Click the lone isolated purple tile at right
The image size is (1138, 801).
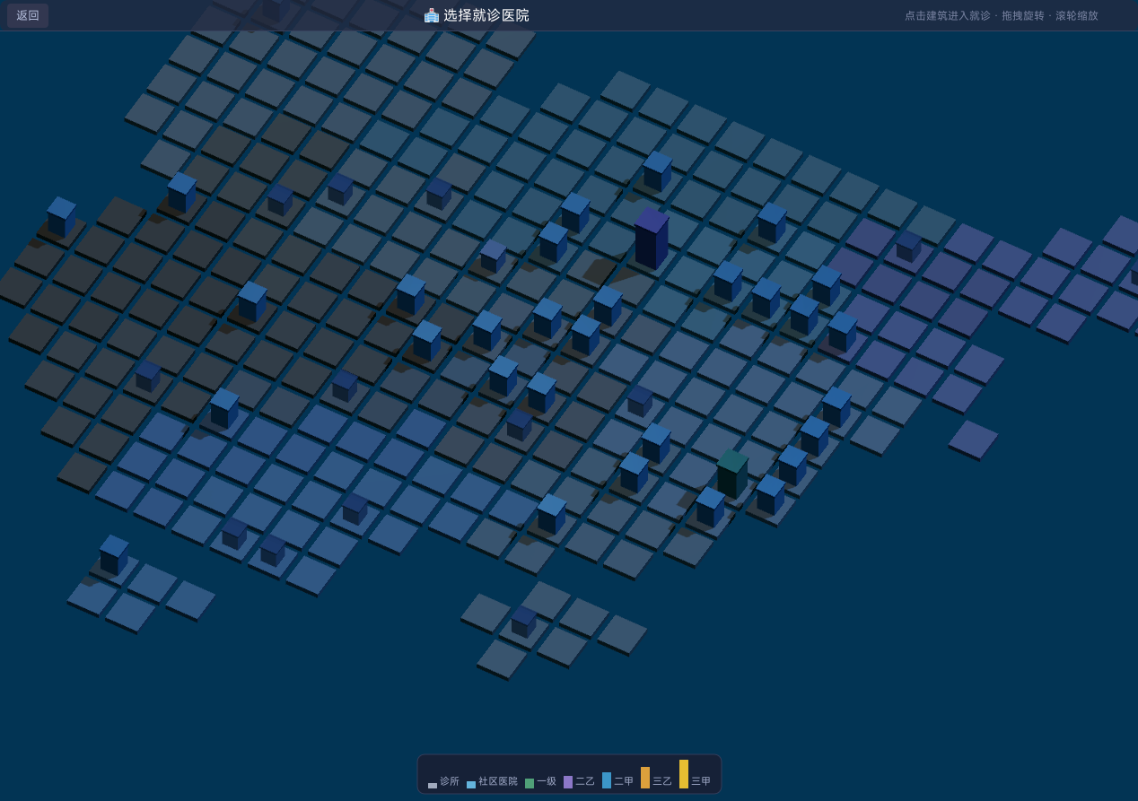[974, 440]
